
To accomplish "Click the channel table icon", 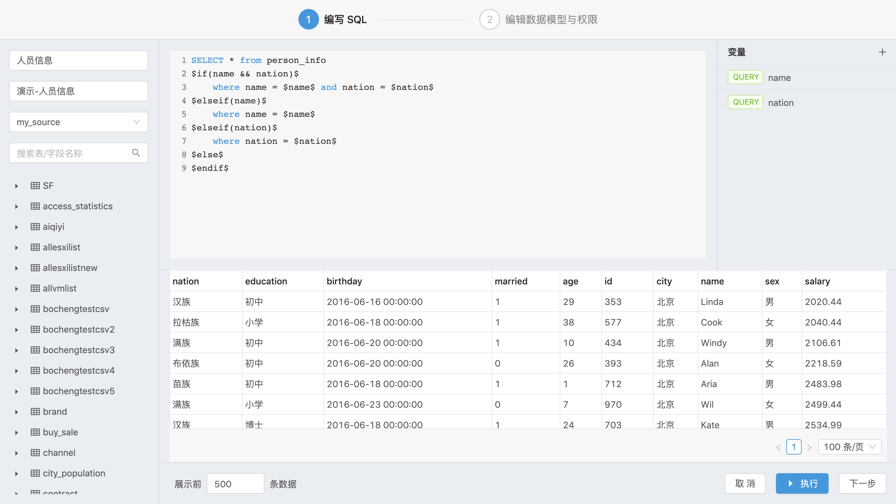I will pyautogui.click(x=35, y=453).
